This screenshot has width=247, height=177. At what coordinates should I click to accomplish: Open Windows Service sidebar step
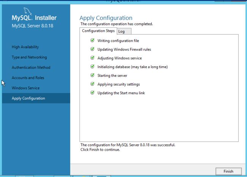(x=26, y=88)
